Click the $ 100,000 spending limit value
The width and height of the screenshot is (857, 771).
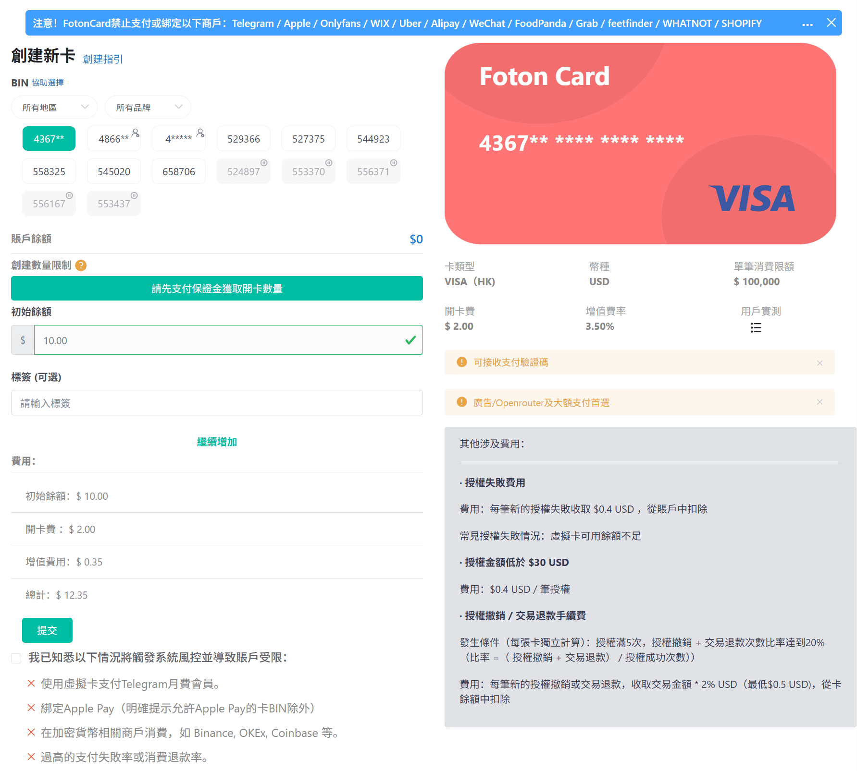(x=757, y=282)
